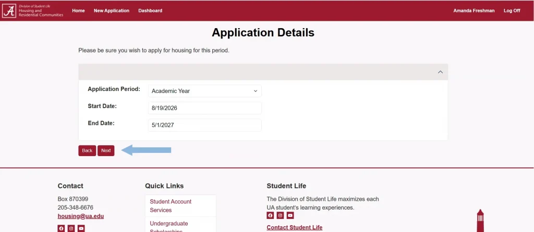
Task: Open the Student Life YouTube icon
Action: click(290, 215)
